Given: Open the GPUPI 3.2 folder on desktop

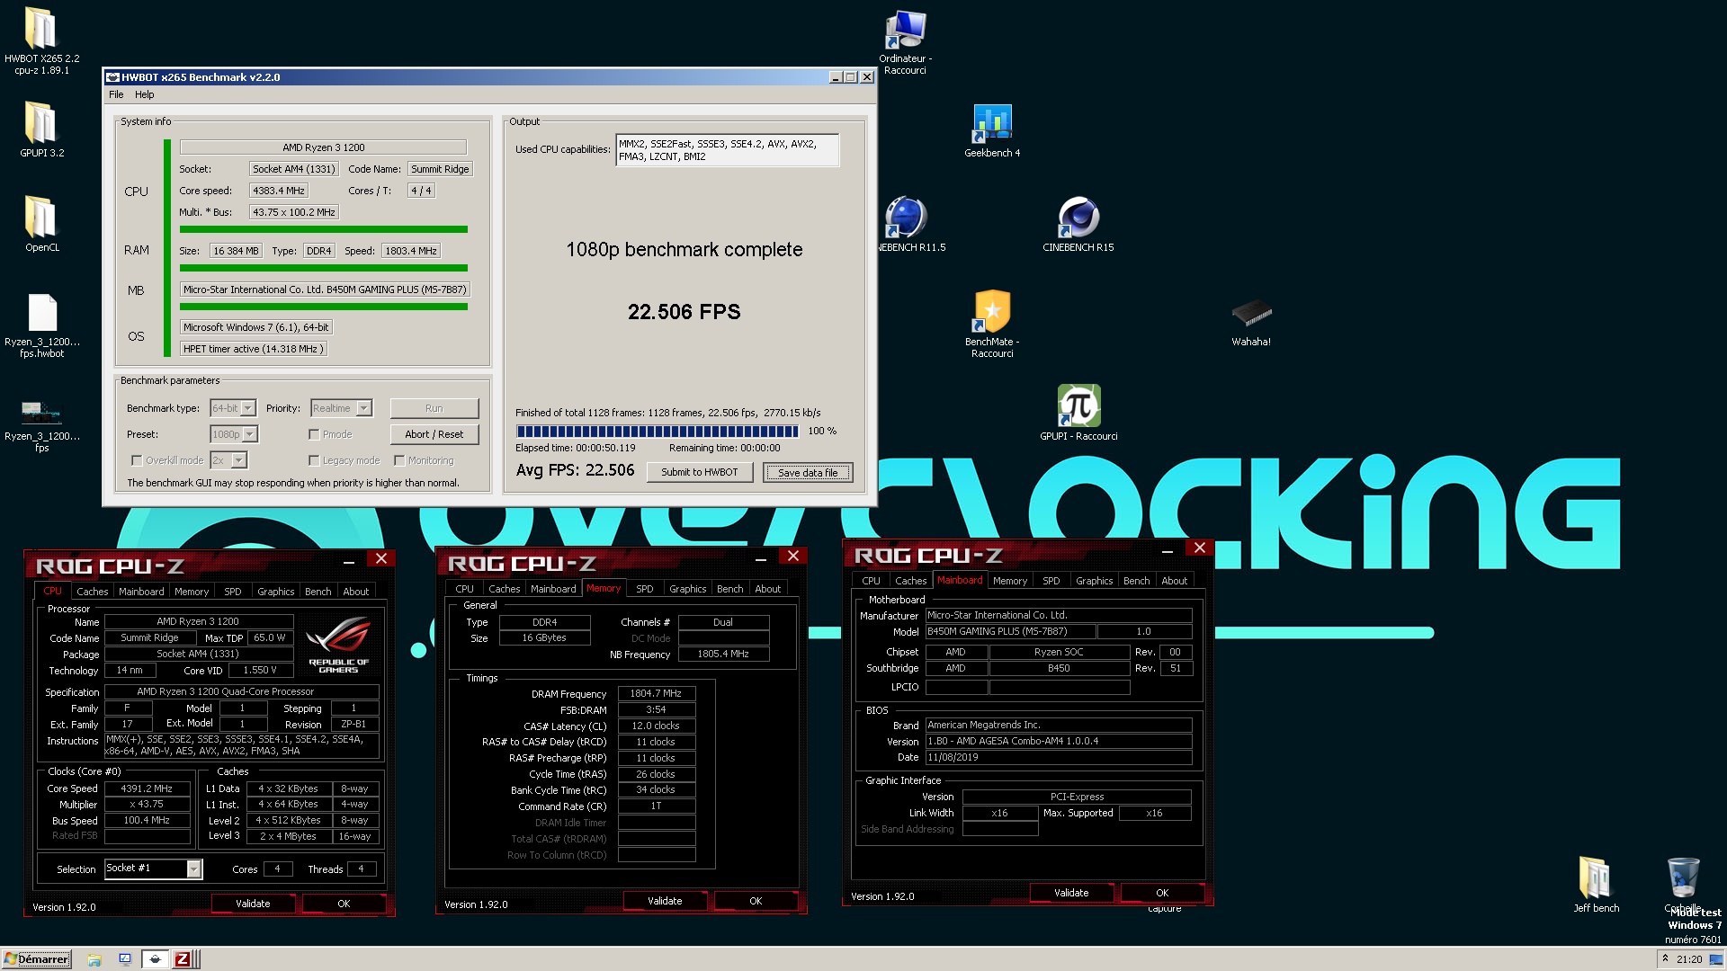Looking at the screenshot, I should (40, 123).
